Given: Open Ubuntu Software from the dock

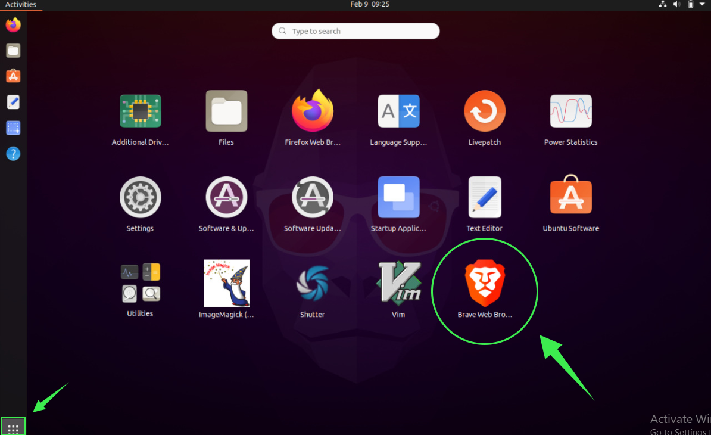Looking at the screenshot, I should [x=13, y=76].
